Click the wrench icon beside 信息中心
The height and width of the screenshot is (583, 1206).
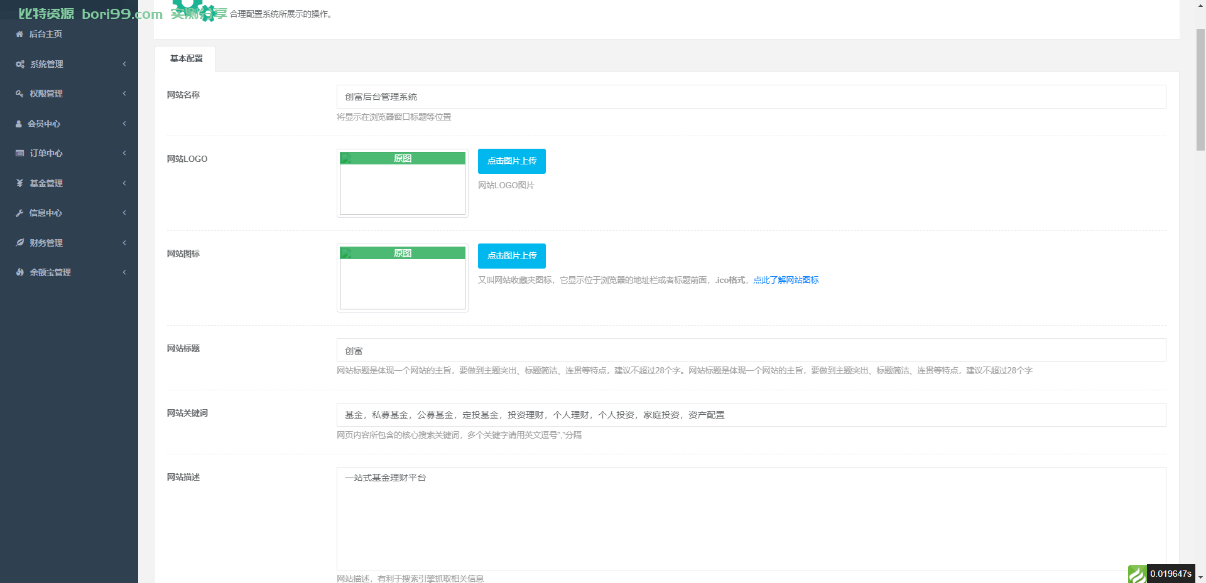click(x=19, y=213)
